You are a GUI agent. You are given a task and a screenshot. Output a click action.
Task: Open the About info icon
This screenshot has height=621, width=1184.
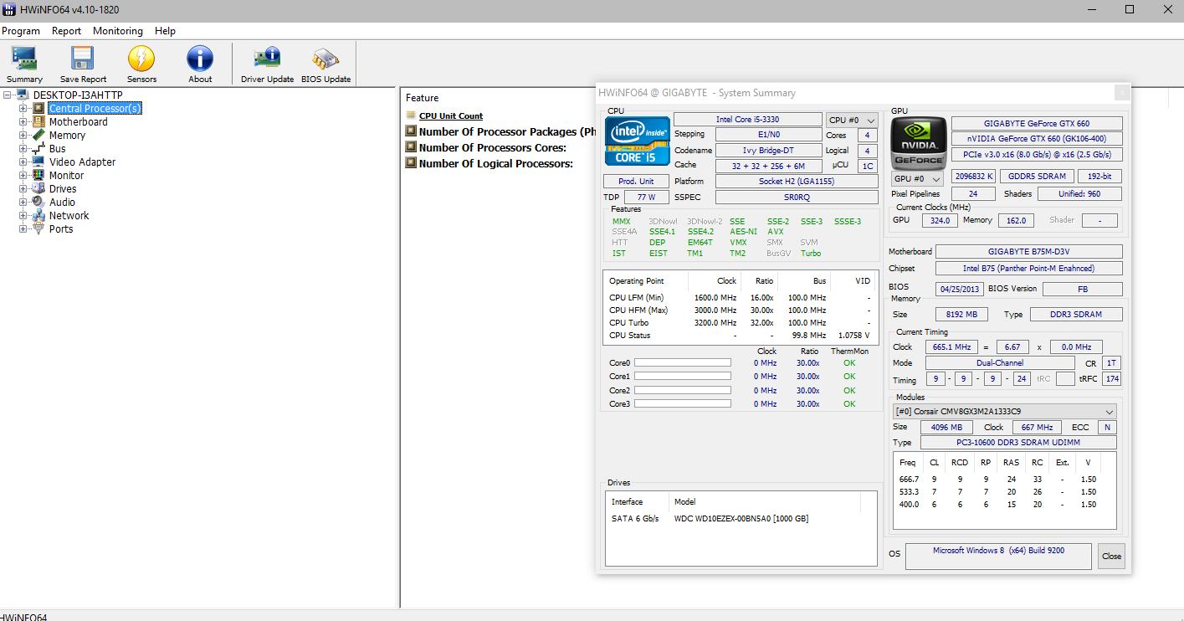[x=200, y=64]
